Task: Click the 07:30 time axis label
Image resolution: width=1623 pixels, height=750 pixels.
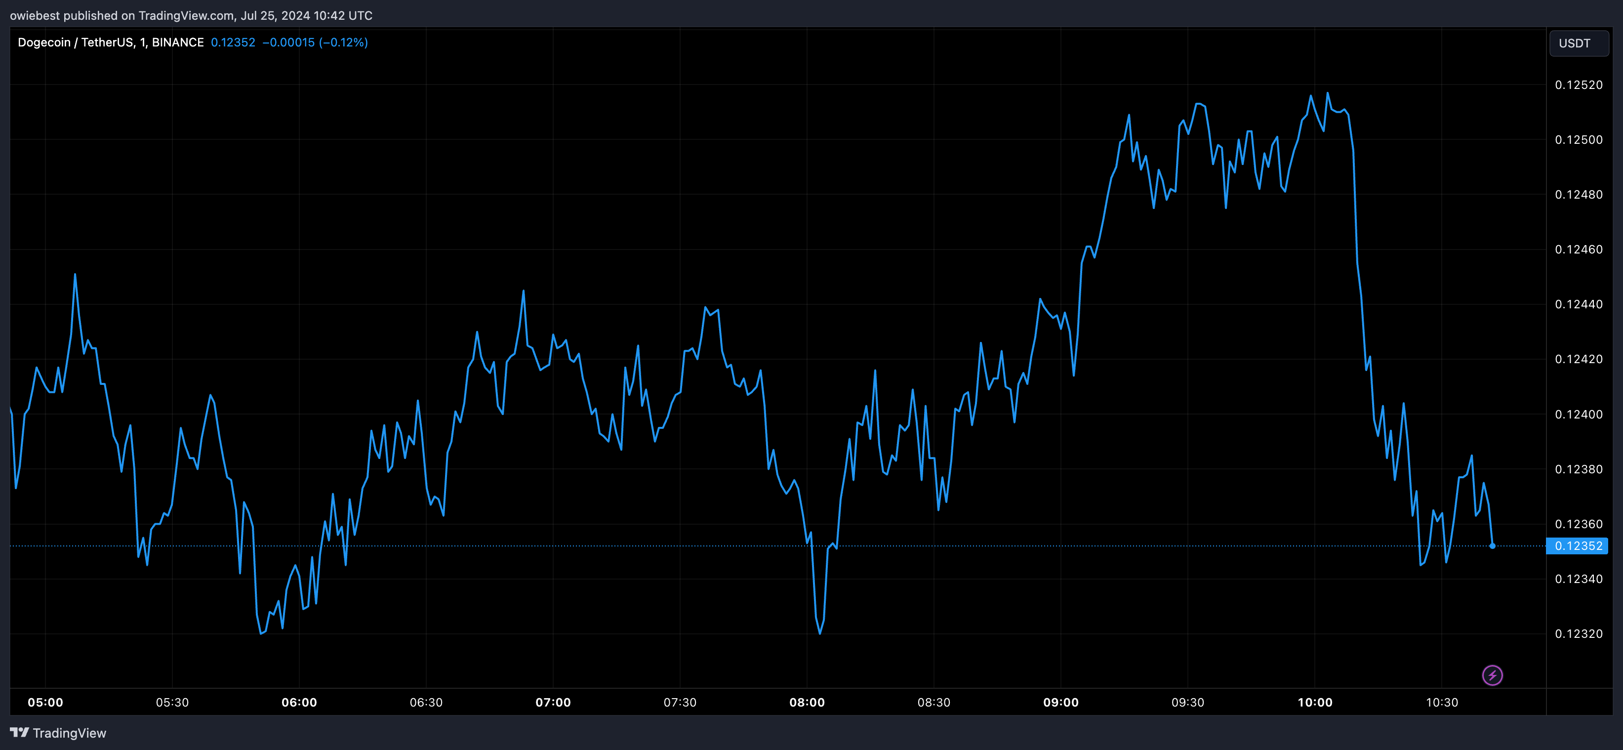Action: (680, 702)
